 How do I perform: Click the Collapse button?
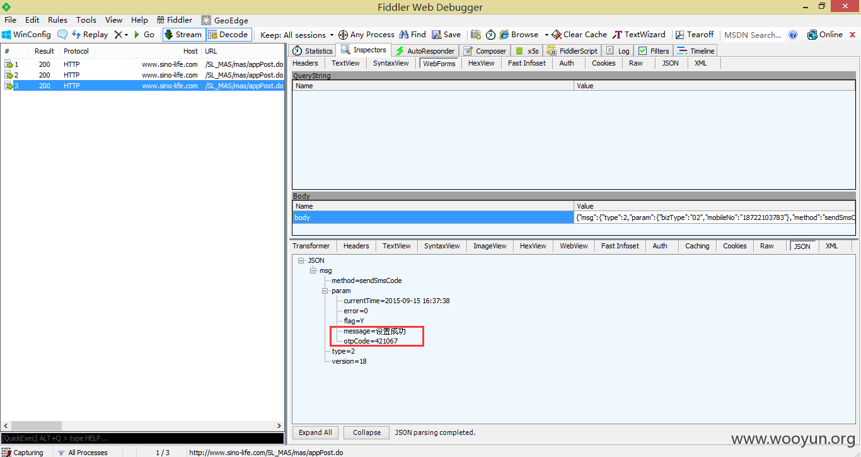[367, 432]
